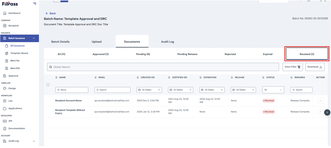Show Expired documents
Screen dimensions: 331x148
(268, 54)
